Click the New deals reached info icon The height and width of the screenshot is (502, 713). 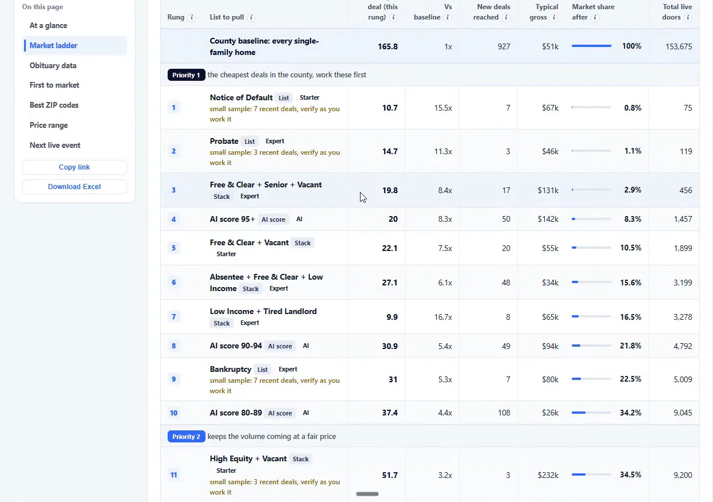(506, 17)
